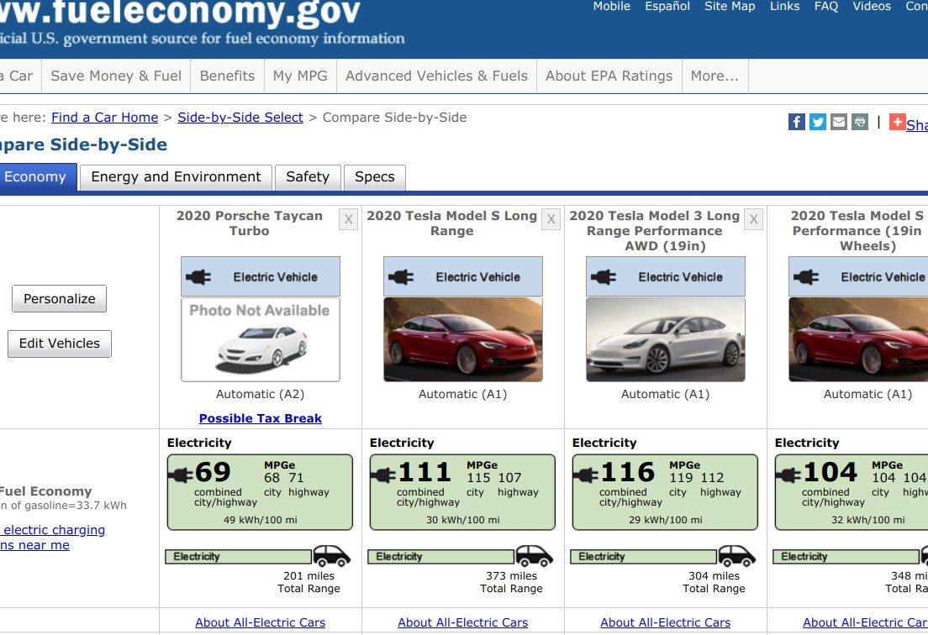Image resolution: width=928 pixels, height=635 pixels.
Task: Open About All-Electric Cars under Model S Performance
Action: pos(865,622)
